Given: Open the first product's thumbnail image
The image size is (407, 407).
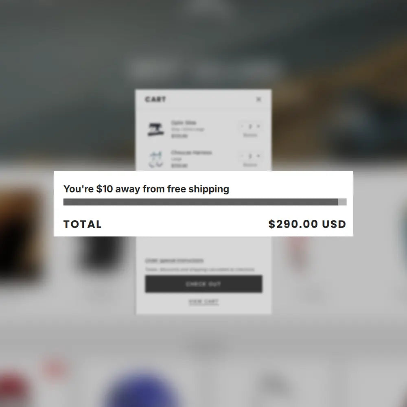Looking at the screenshot, I should (156, 129).
